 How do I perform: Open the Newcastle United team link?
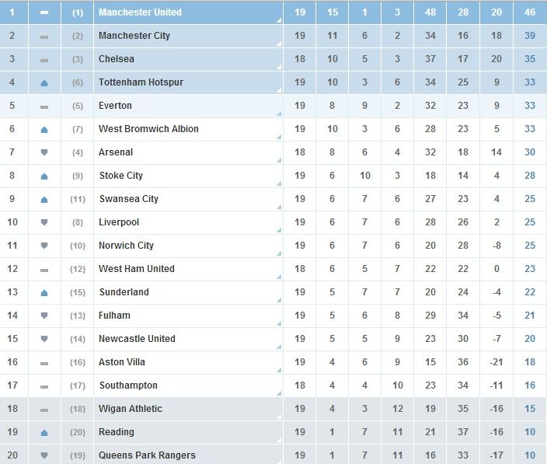[x=137, y=339]
